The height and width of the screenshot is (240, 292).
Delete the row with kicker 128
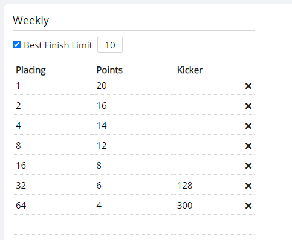click(248, 186)
